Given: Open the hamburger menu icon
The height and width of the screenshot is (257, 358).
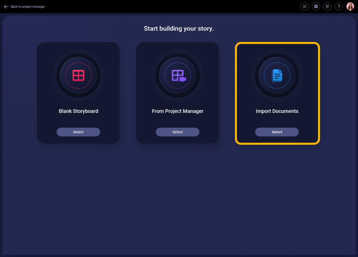Looking at the screenshot, I should (304, 7).
